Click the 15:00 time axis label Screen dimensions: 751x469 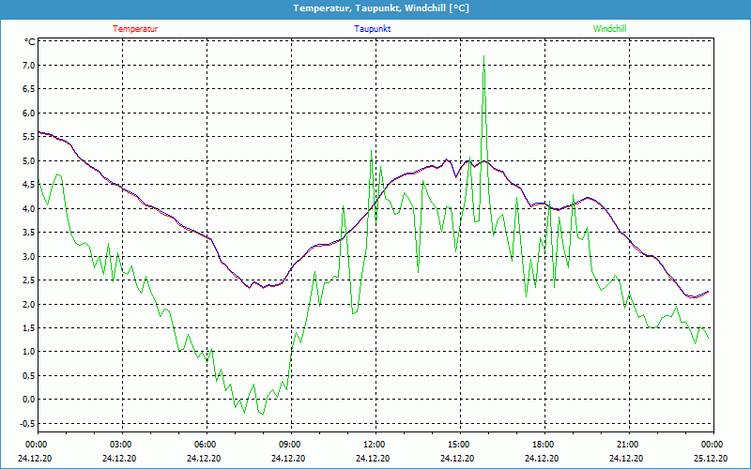457,445
